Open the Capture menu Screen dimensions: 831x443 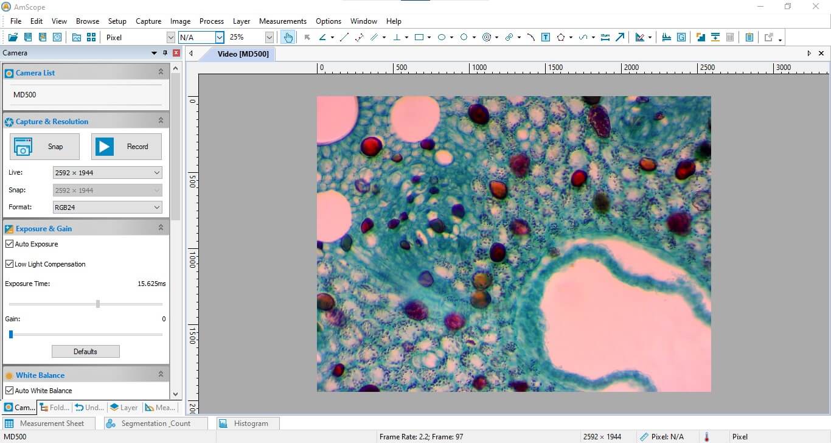(148, 21)
